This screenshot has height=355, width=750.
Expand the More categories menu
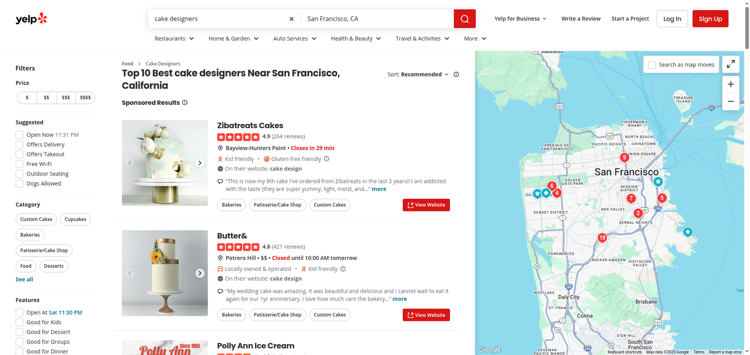[x=475, y=38]
